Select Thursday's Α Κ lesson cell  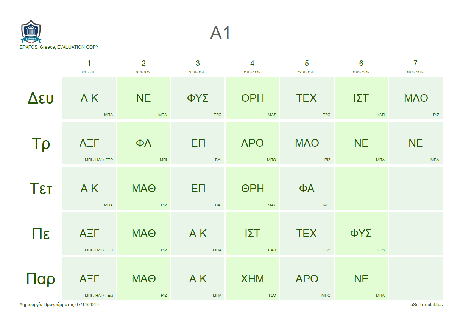(x=198, y=234)
